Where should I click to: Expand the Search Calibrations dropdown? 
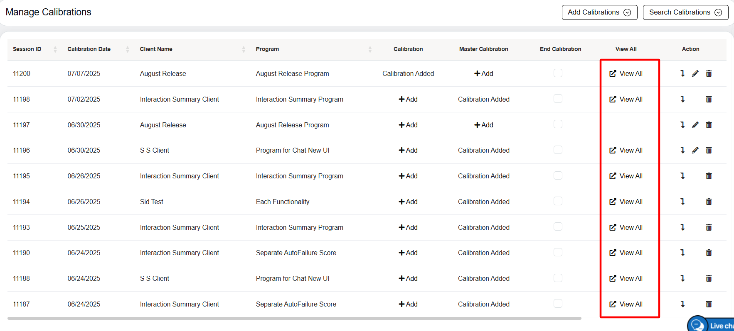[x=685, y=12]
